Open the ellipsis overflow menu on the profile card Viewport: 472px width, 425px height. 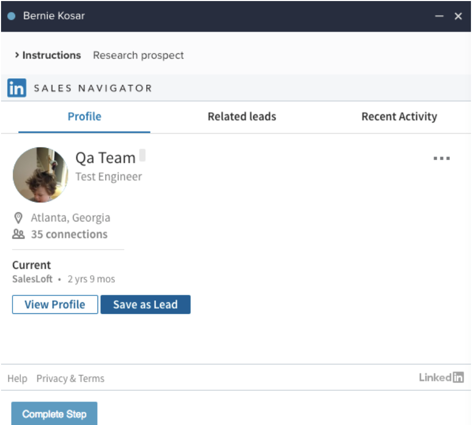coord(442,158)
